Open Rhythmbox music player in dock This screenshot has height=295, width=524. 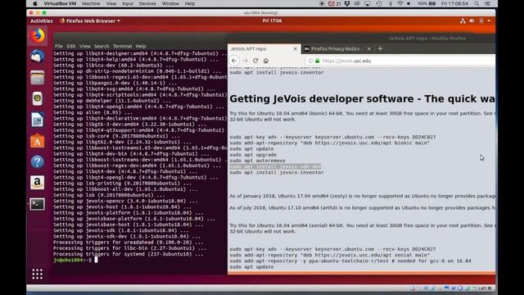(38, 98)
